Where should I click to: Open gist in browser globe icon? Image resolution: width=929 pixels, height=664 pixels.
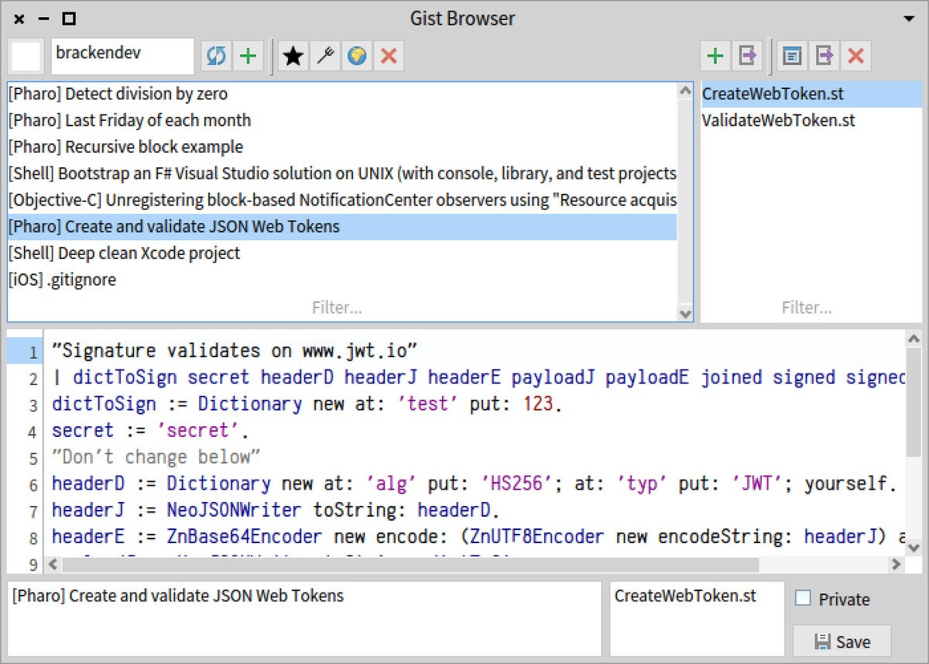357,57
